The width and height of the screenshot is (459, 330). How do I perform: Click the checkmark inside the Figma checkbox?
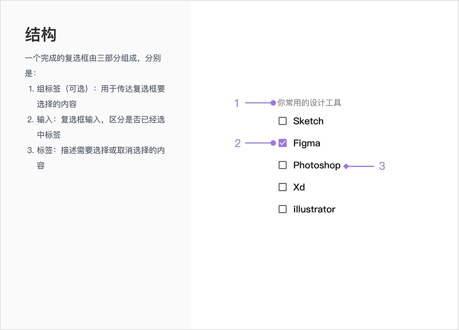click(283, 143)
